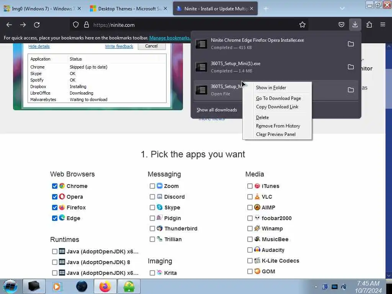The height and width of the screenshot is (294, 392).
Task: Show hidden system tray icons arrow
Action: click(x=316, y=287)
